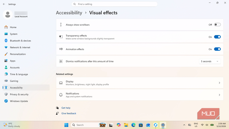The width and height of the screenshot is (229, 129).
Task: Open the 5 seconds notification duration dropdown
Action: point(210,61)
